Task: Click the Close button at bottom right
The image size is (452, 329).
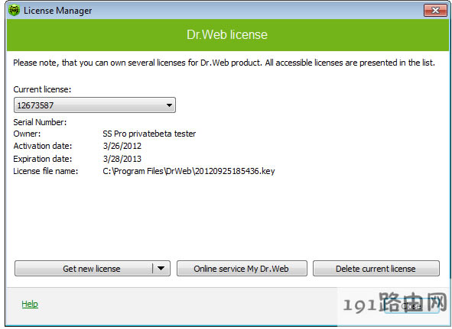Action: (411, 306)
